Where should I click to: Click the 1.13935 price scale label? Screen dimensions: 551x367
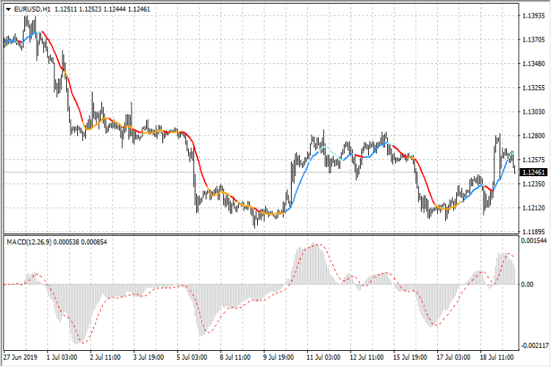click(534, 15)
